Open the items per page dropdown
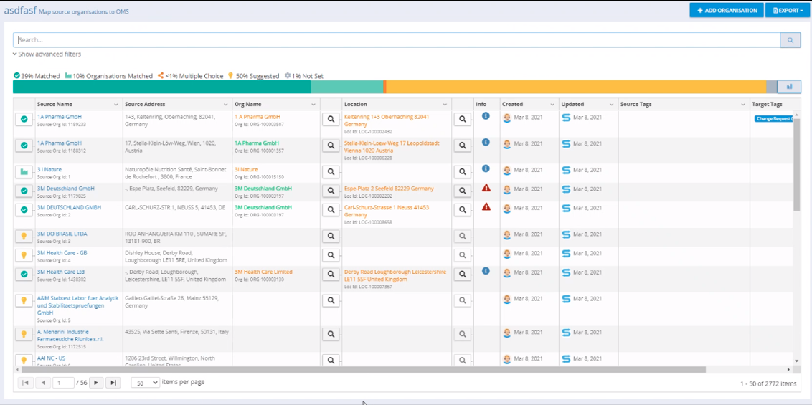The image size is (812, 405). [146, 383]
